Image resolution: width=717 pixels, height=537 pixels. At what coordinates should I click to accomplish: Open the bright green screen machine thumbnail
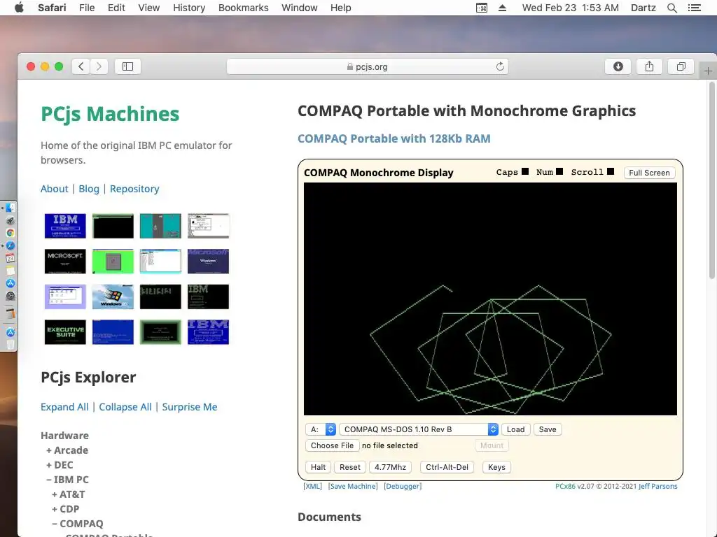click(113, 262)
